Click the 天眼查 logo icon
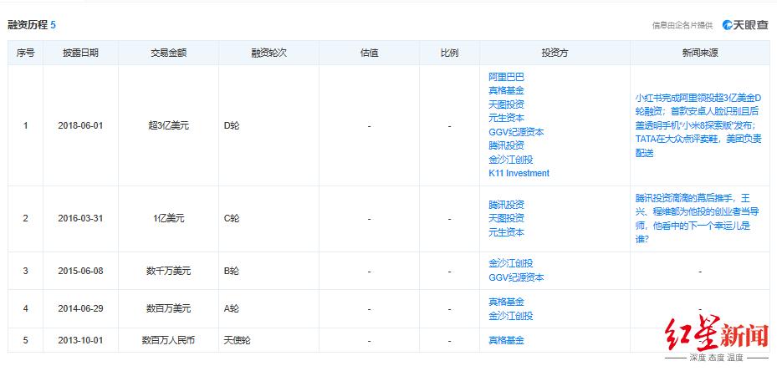This screenshot has height=371, width=777. click(745, 25)
